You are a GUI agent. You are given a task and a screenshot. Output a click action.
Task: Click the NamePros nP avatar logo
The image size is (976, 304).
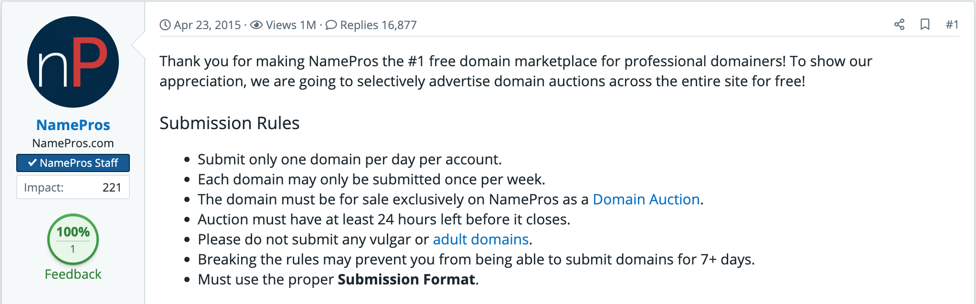point(73,62)
